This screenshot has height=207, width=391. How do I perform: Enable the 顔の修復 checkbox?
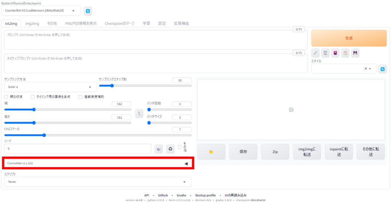[6, 97]
